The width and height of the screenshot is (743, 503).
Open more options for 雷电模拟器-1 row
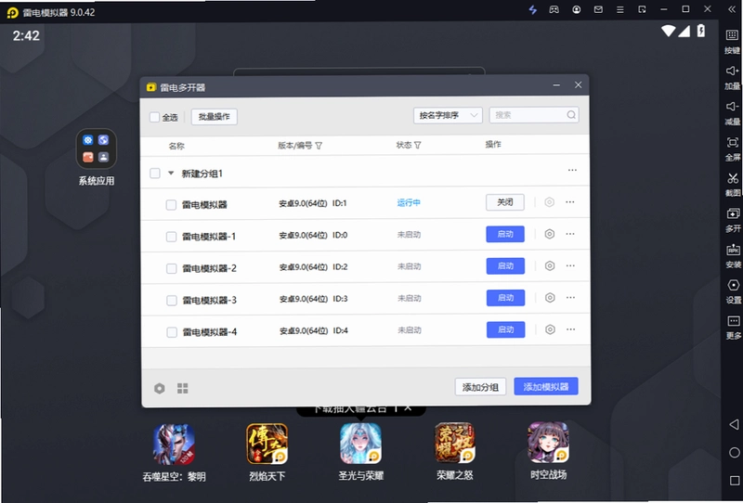tap(570, 234)
